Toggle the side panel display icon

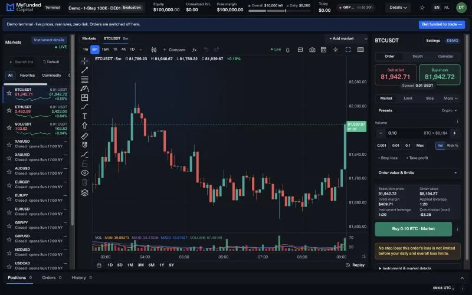360,50
